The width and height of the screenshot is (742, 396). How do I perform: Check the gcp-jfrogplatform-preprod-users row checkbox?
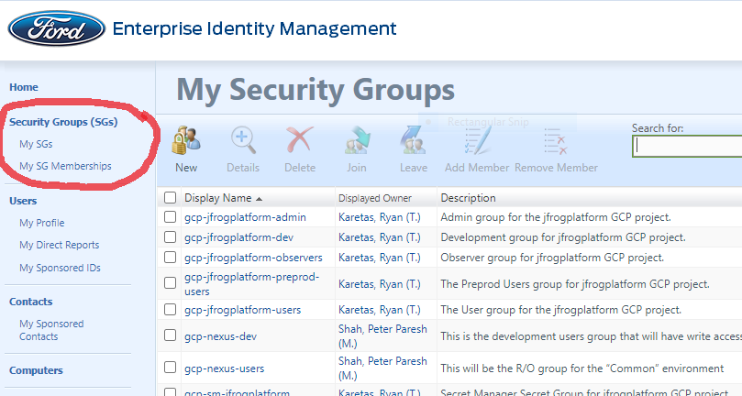[170, 283]
